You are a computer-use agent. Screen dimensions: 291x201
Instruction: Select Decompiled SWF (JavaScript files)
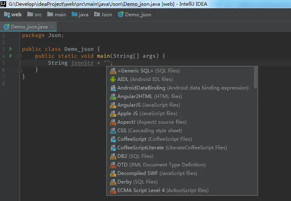click(180, 173)
